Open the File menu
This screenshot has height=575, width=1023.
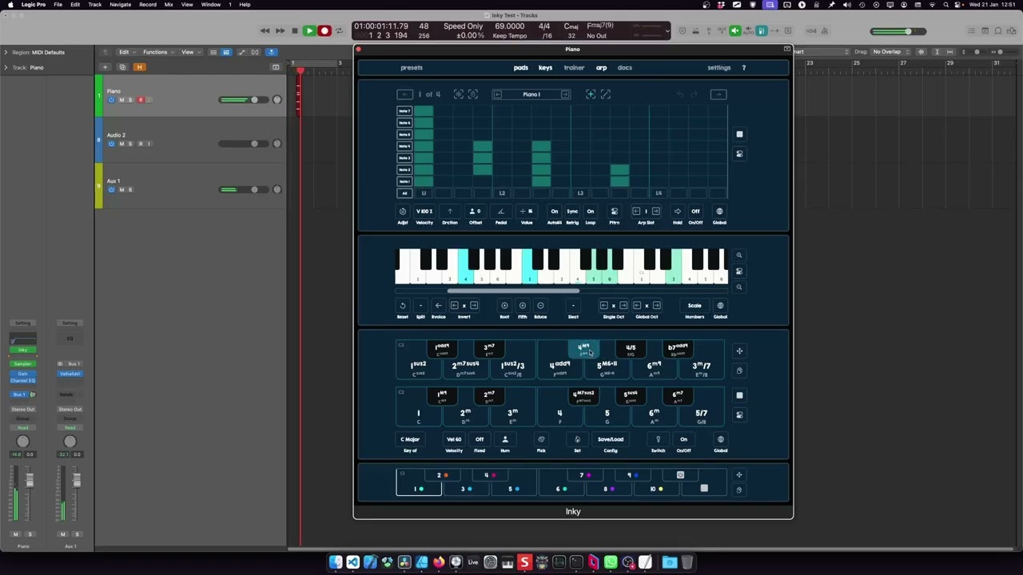point(58,5)
